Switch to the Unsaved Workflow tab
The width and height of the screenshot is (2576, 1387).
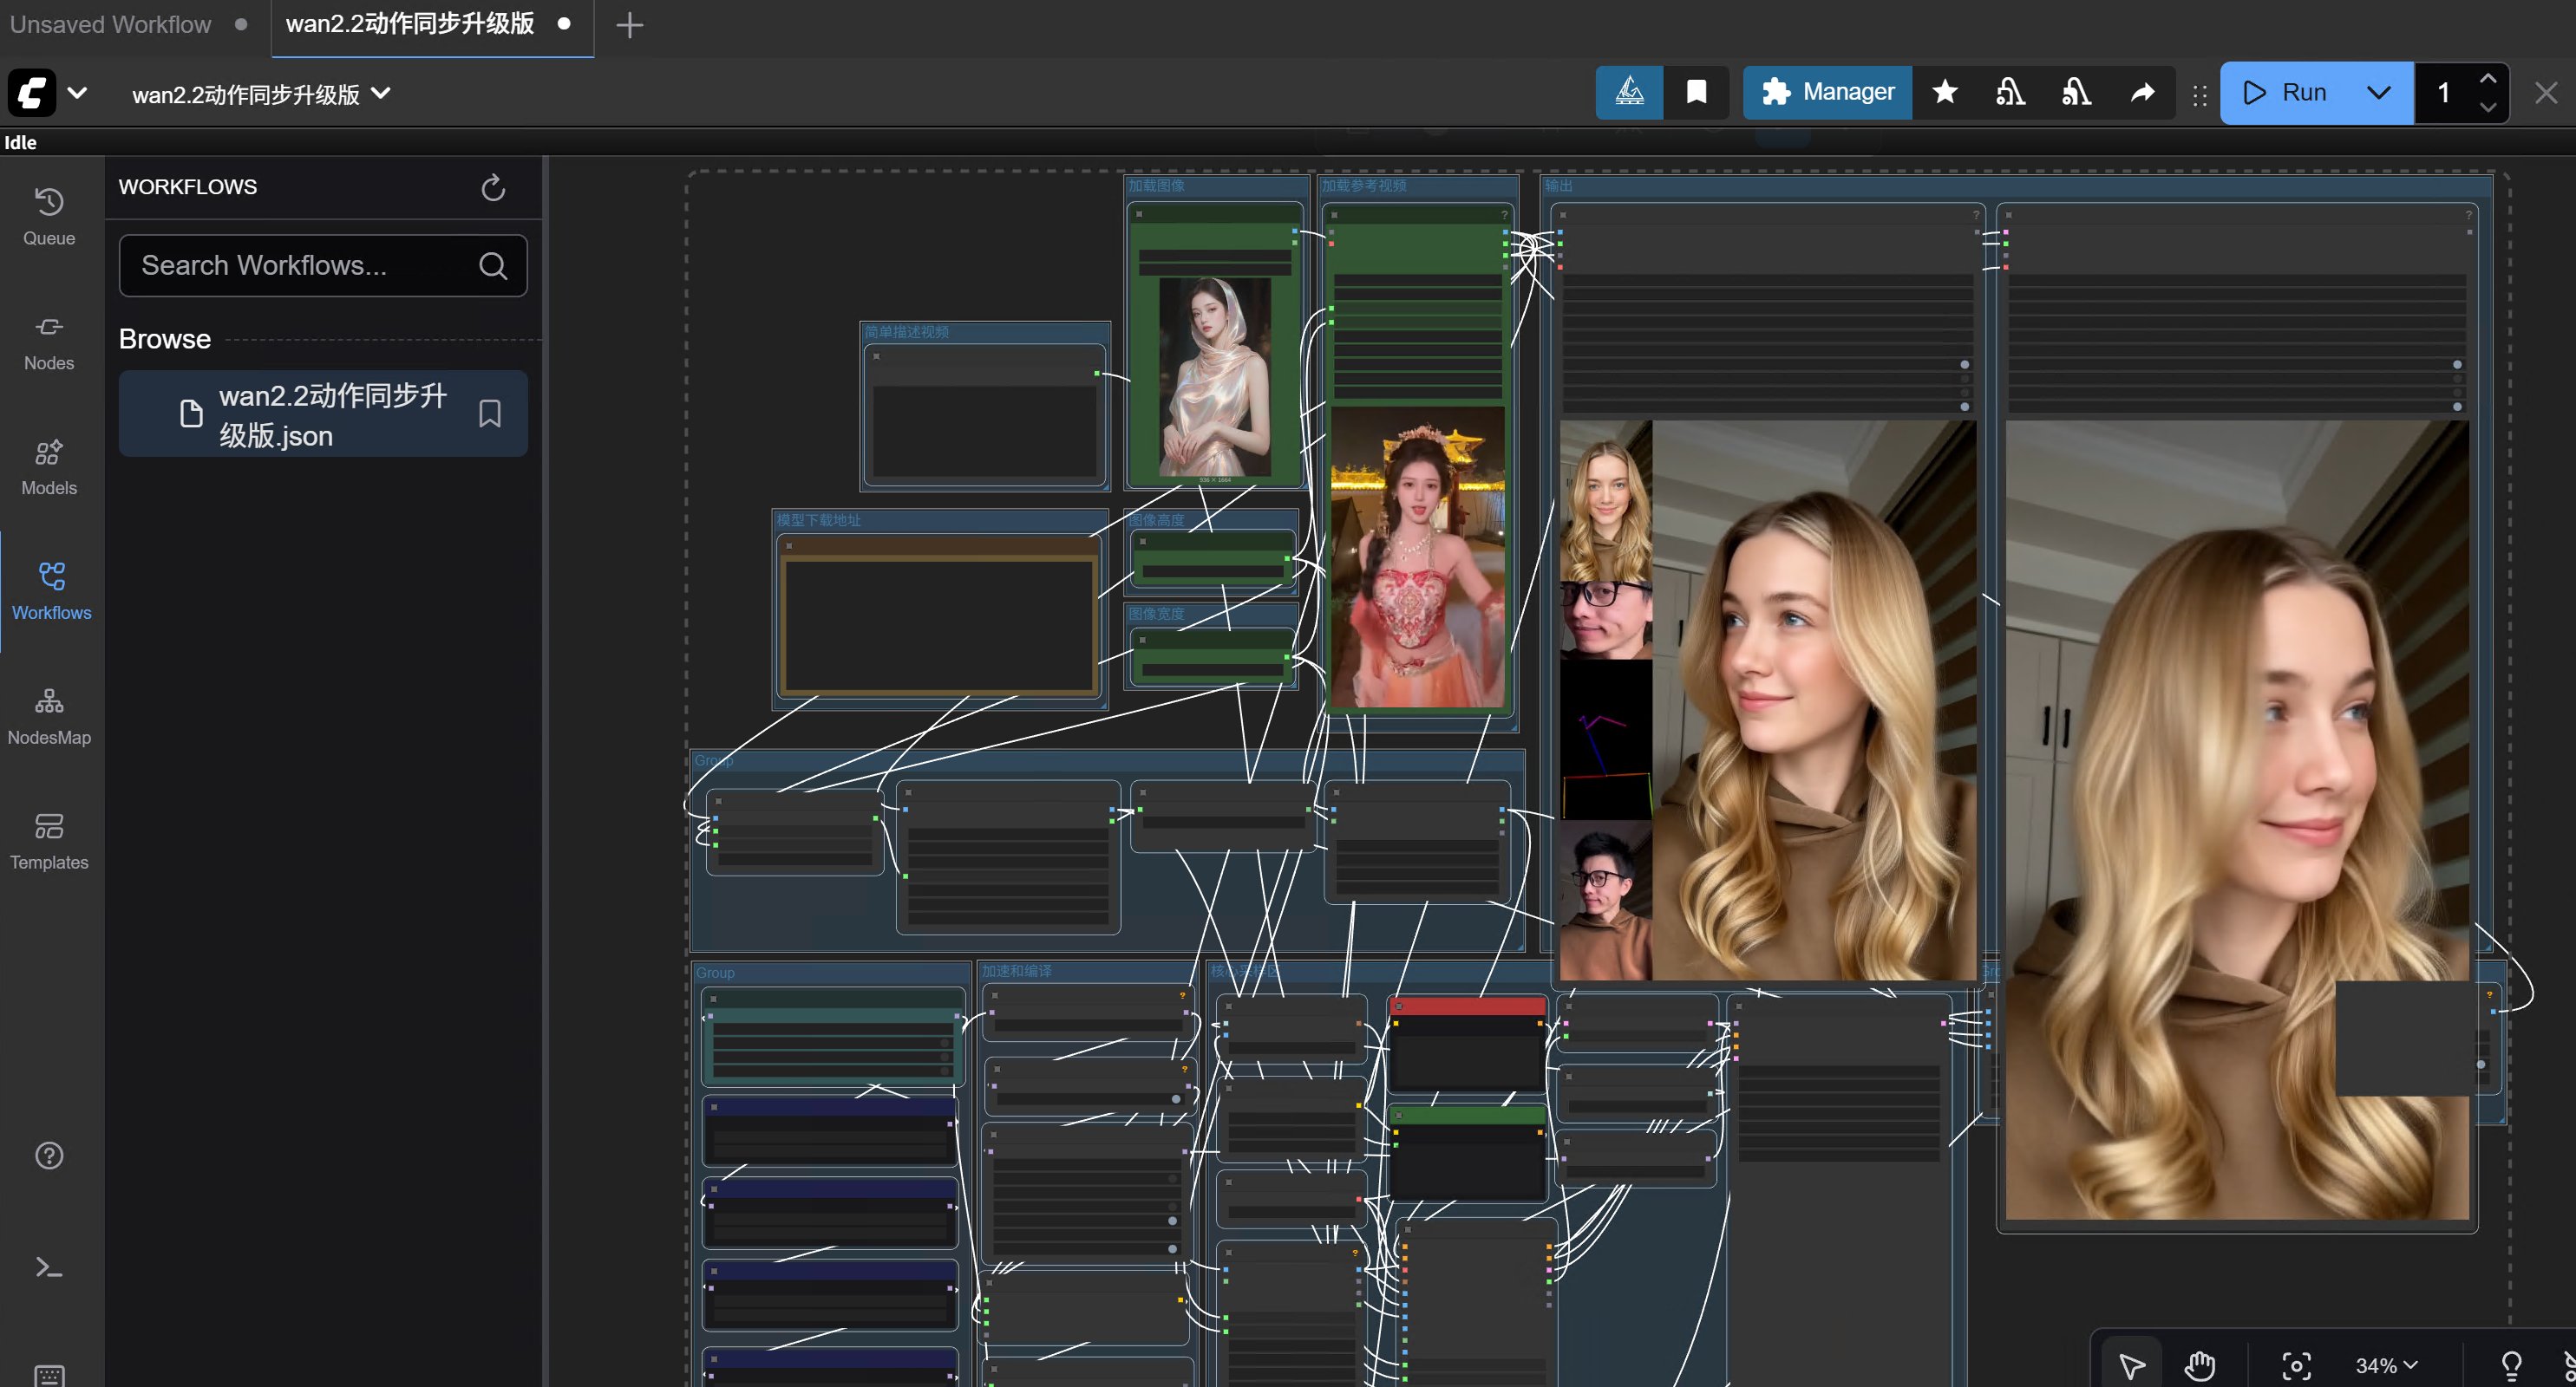[111, 24]
